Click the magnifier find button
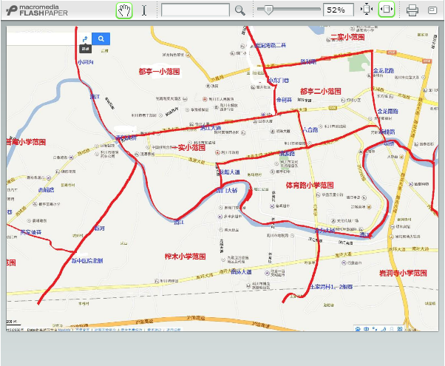The image size is (445, 366). [240, 10]
